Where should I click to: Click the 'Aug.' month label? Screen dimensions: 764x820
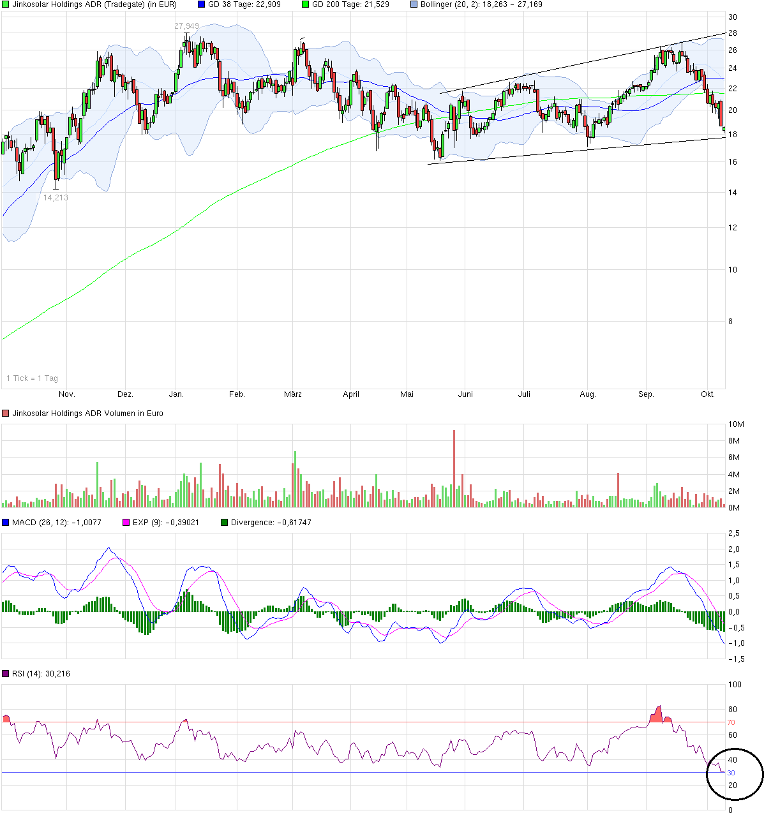[588, 394]
